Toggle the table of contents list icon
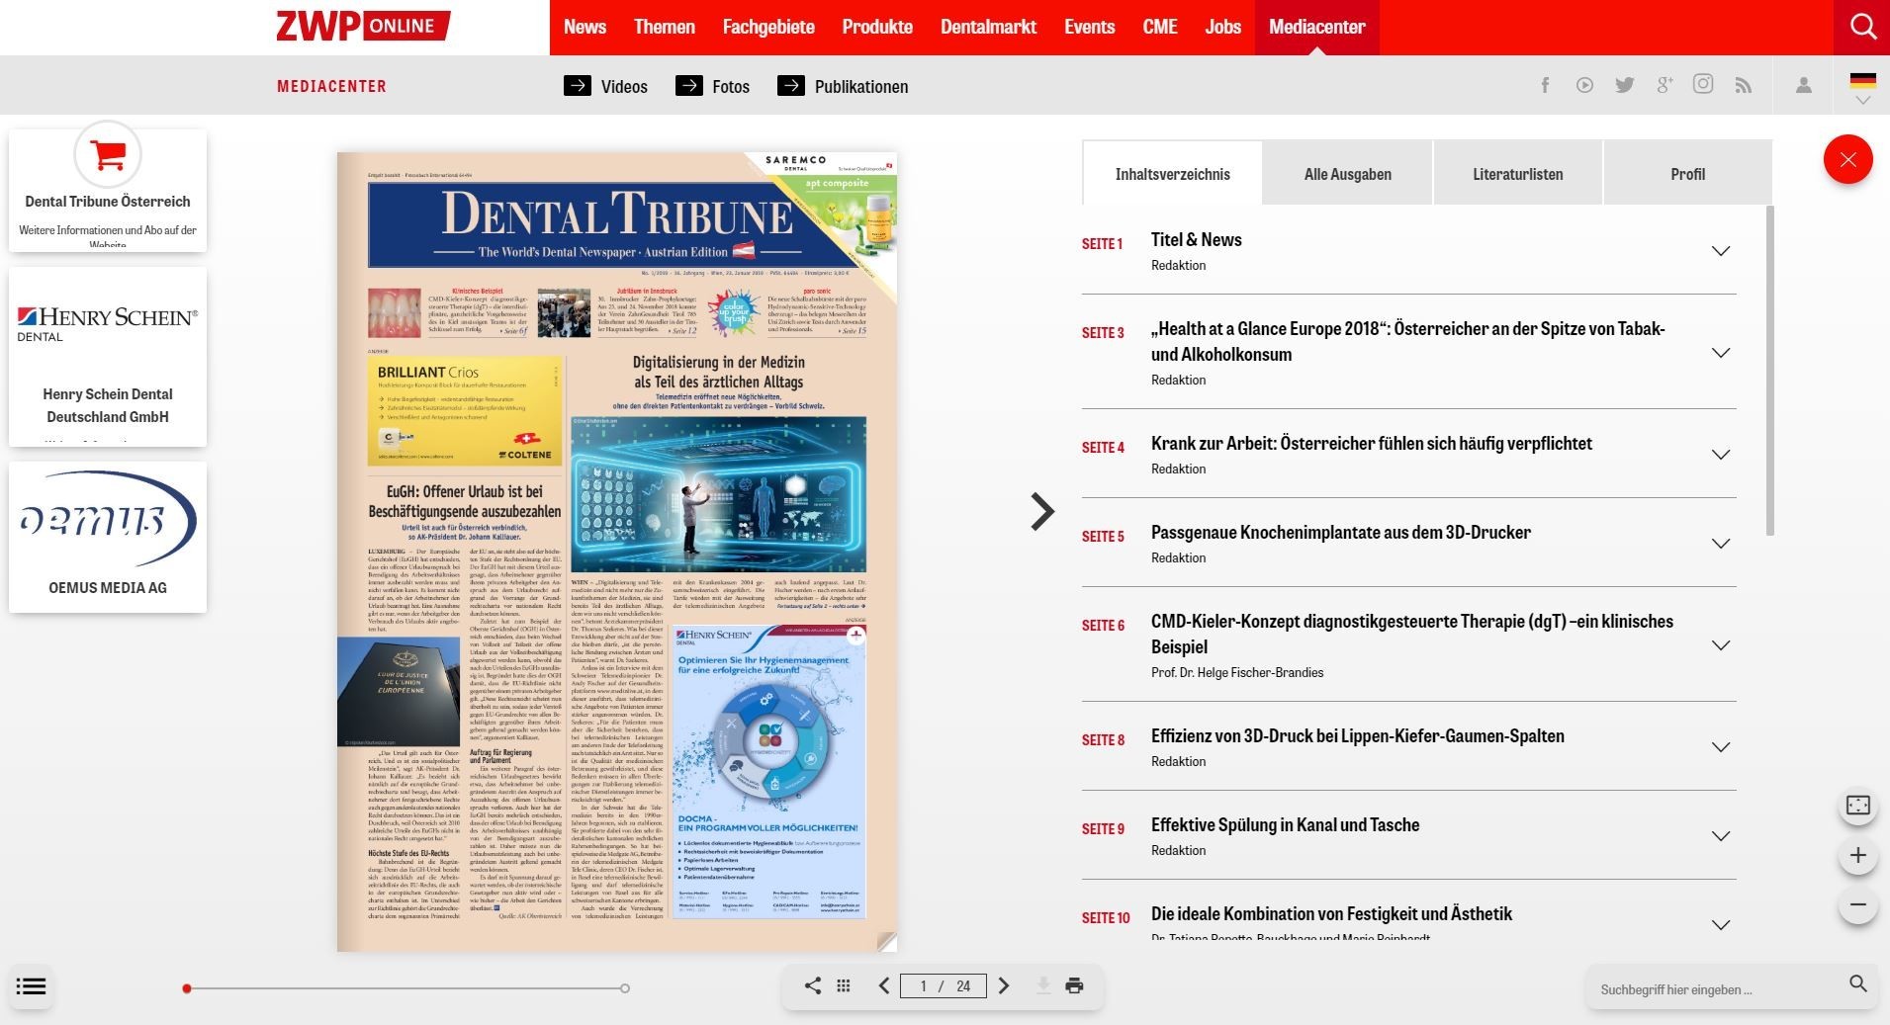The width and height of the screenshot is (1890, 1025). click(32, 985)
